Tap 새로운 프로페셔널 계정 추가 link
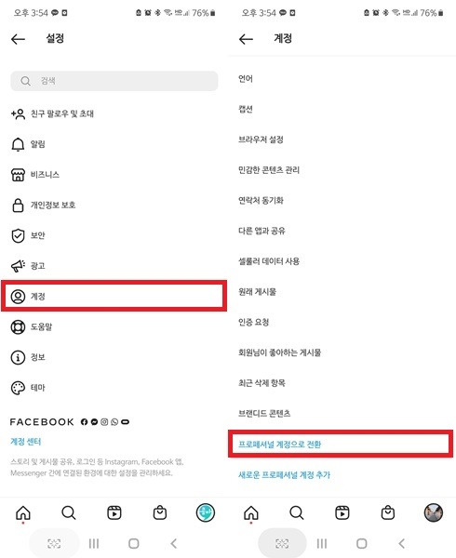This screenshot has width=456, height=558. tap(284, 474)
